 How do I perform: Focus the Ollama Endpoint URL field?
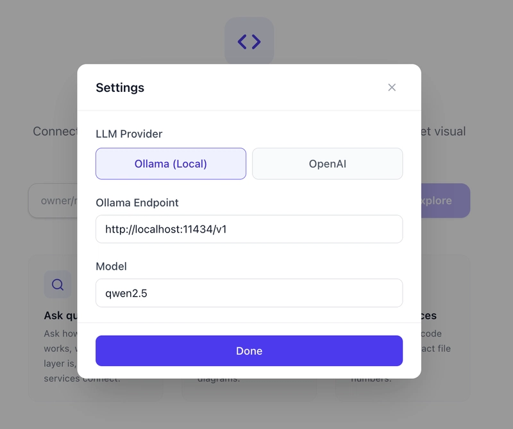pos(249,229)
